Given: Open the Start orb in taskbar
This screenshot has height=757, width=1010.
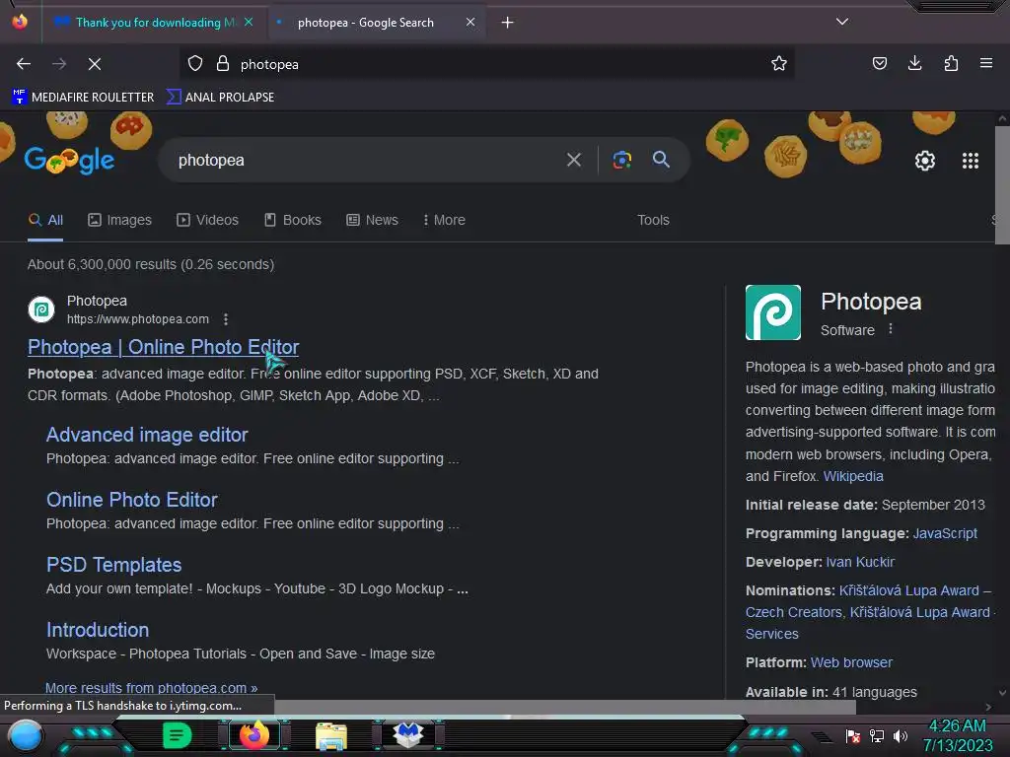Looking at the screenshot, I should (26, 735).
